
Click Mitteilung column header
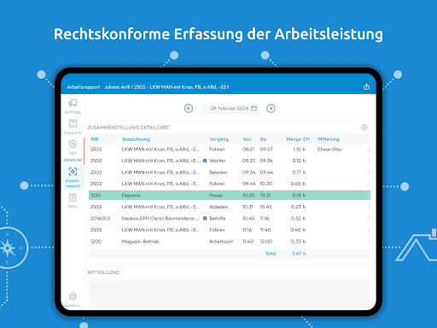point(329,139)
